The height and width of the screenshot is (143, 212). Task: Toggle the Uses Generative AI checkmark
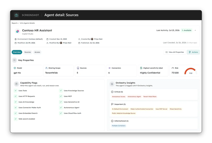61,102
